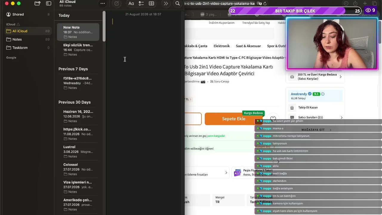Click the notes list scrollbar
The image size is (382, 215).
(x=104, y=26)
